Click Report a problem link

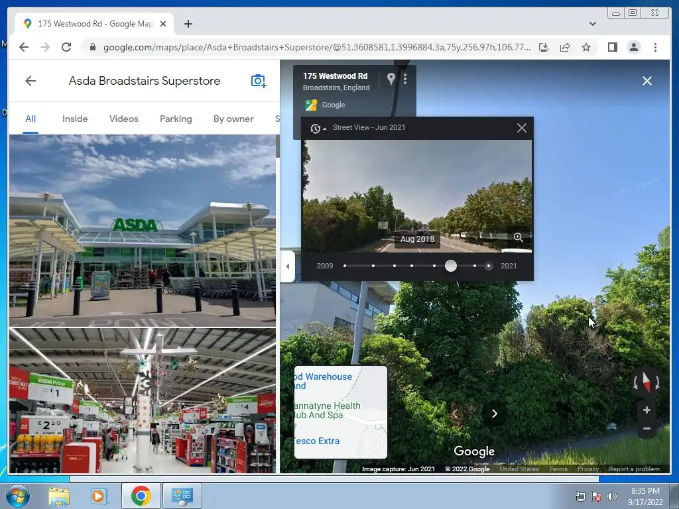pyautogui.click(x=634, y=469)
